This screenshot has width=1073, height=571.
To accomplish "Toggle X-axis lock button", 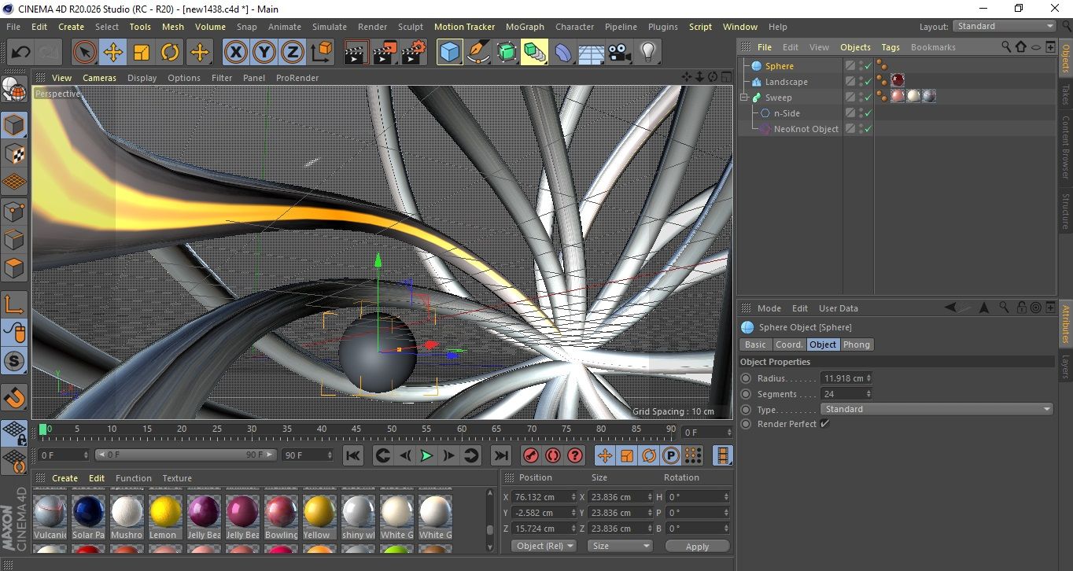I will pos(235,53).
